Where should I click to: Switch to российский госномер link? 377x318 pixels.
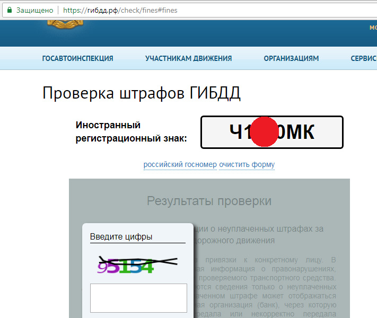[180, 165]
